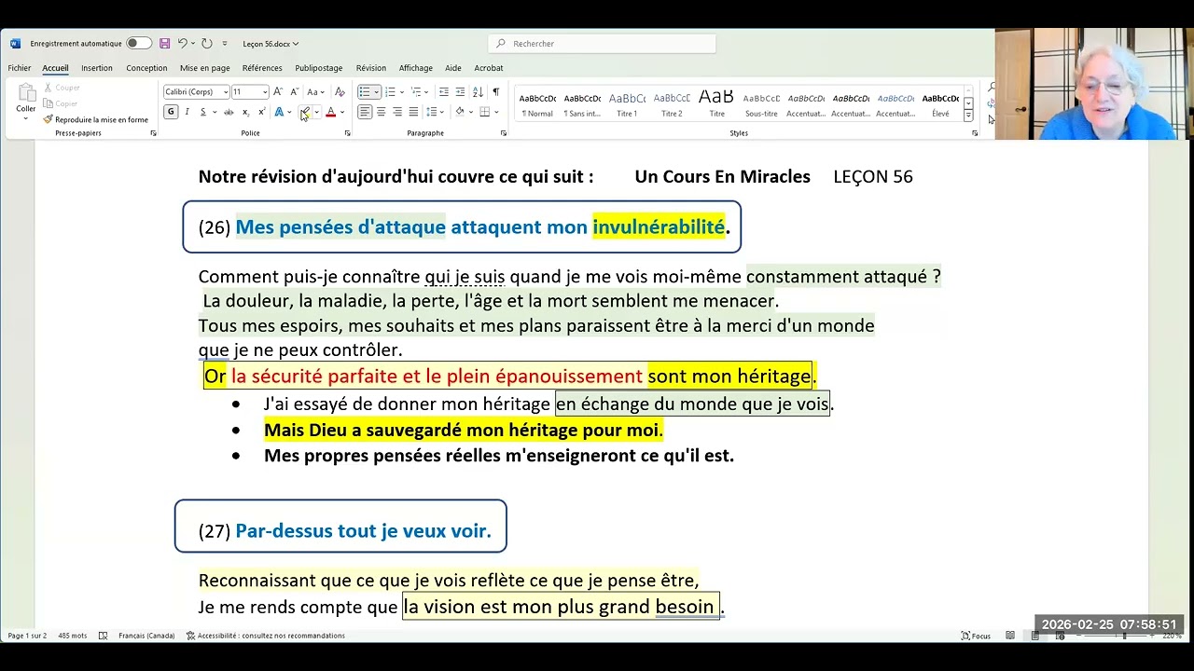Image resolution: width=1194 pixels, height=671 pixels.
Task: Center the paragraph text
Action: 381,112
